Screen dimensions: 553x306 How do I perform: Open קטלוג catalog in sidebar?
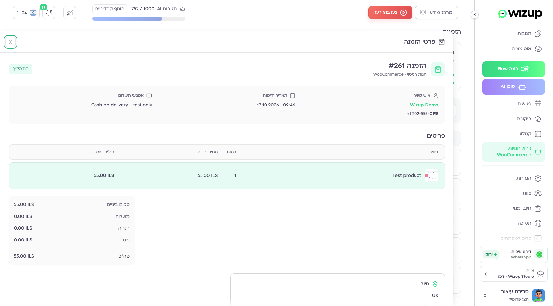(x=530, y=134)
